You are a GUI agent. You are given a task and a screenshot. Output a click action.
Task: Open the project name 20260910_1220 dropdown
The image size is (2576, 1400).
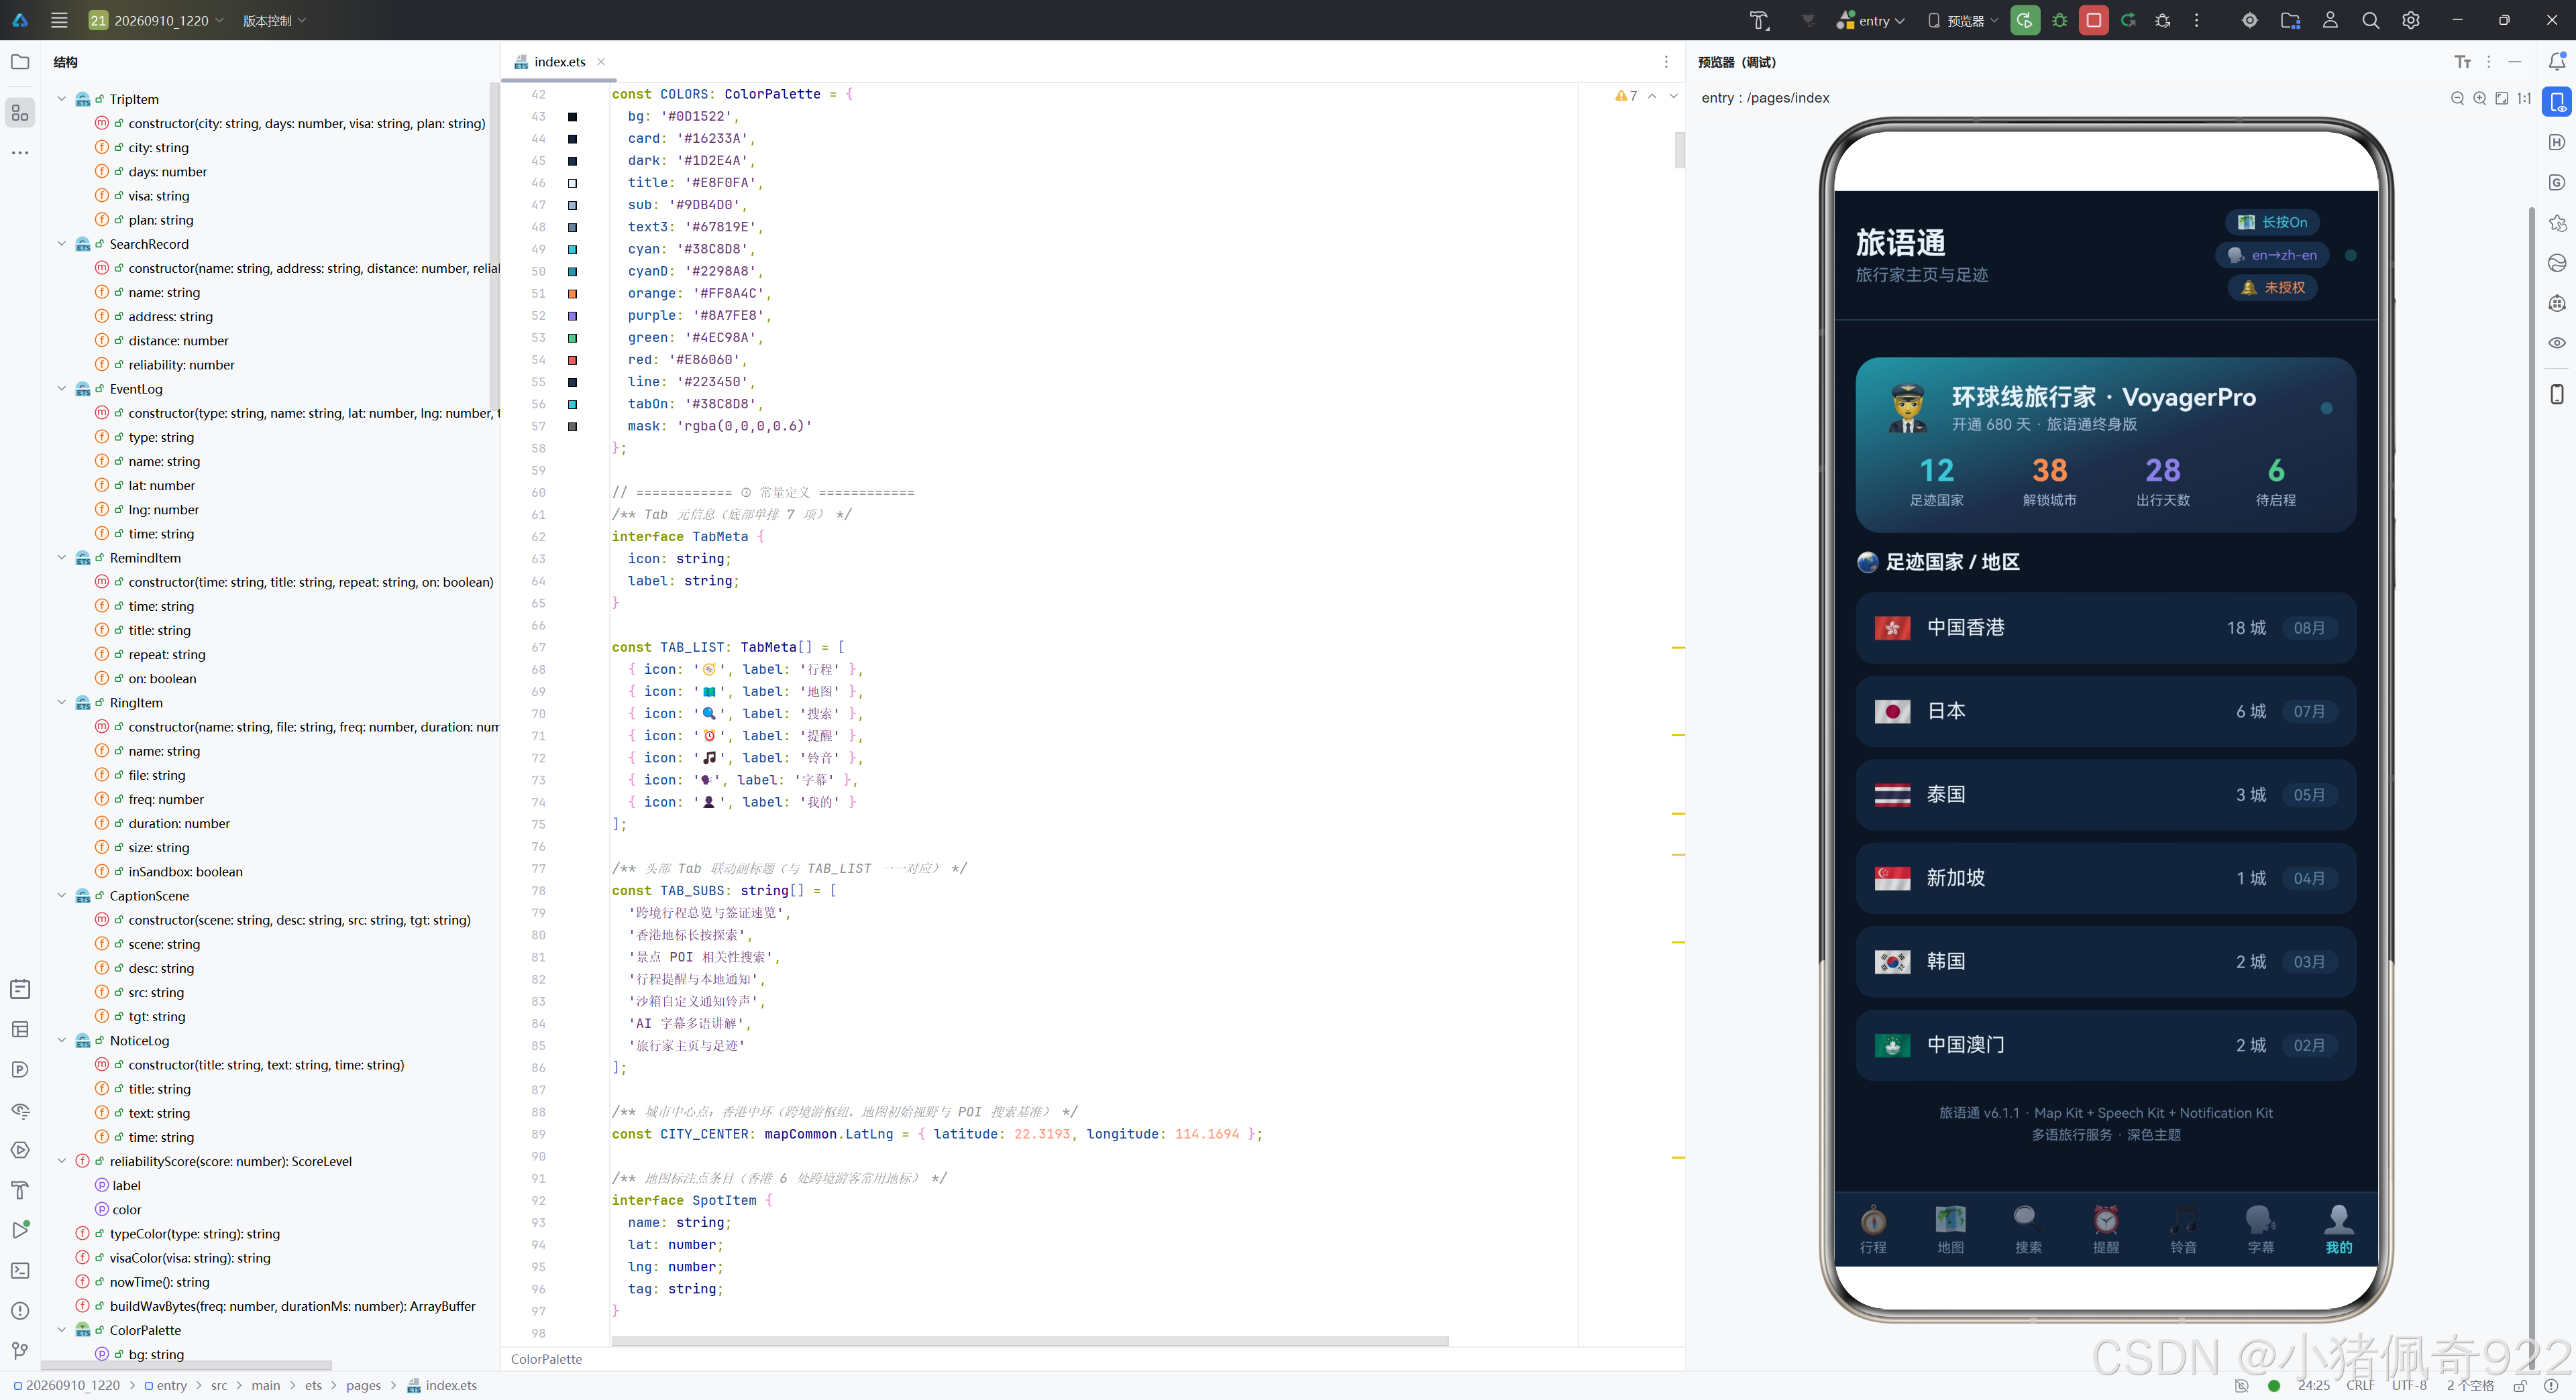[x=155, y=20]
